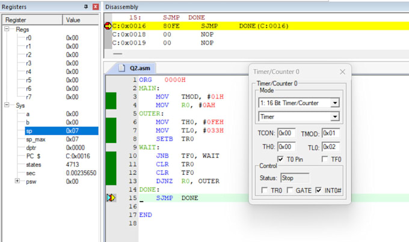Open the 16 Bit Timer/Counter mode dropdown
409x242 pixels.
(335, 103)
